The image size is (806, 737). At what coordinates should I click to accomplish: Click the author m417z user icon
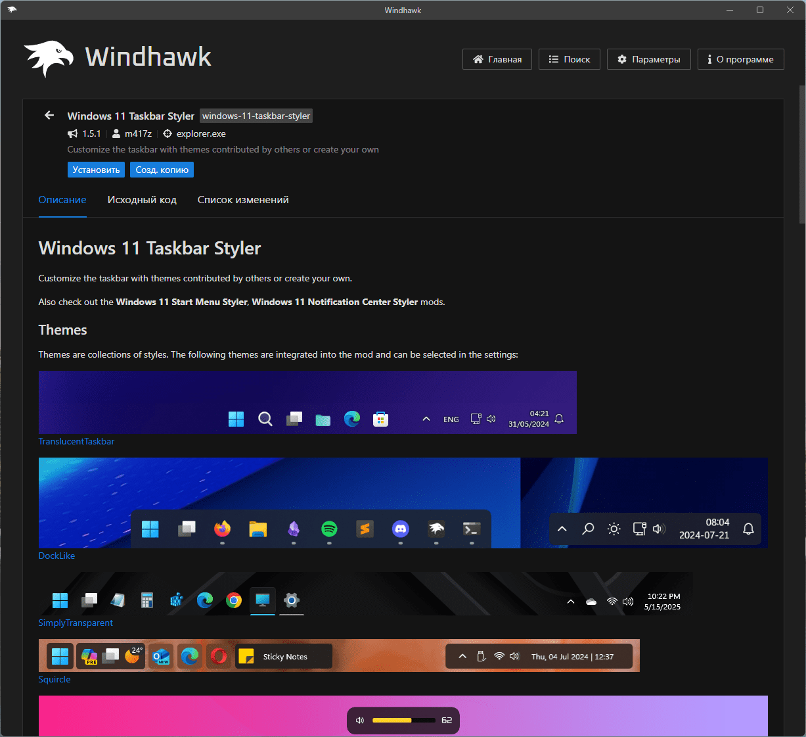[116, 133]
